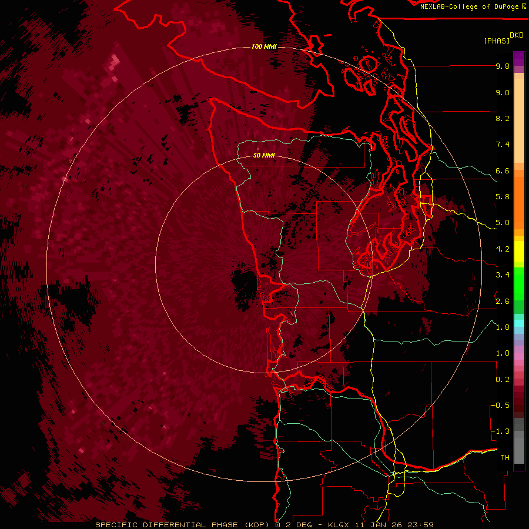This screenshot has height=529, width=529.
Task: Select the 3.4 scale value
Action: (503, 275)
